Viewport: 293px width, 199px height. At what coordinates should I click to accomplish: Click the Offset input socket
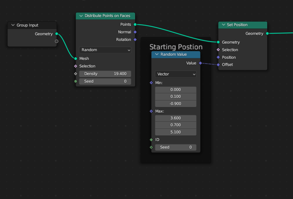pos(218,65)
